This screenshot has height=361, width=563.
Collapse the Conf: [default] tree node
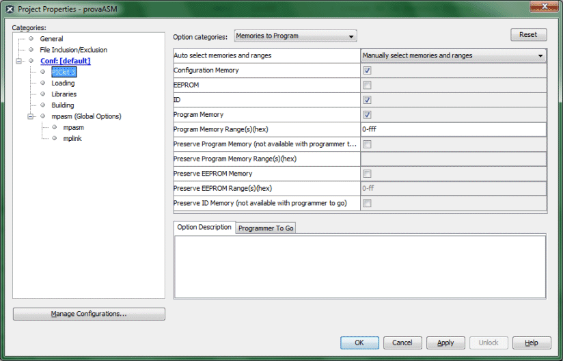click(19, 61)
